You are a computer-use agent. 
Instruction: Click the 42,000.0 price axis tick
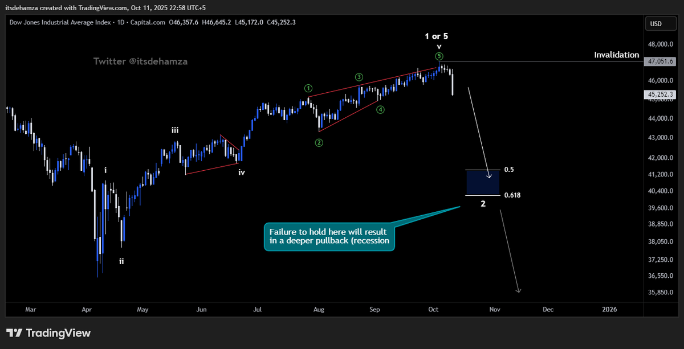click(662, 158)
